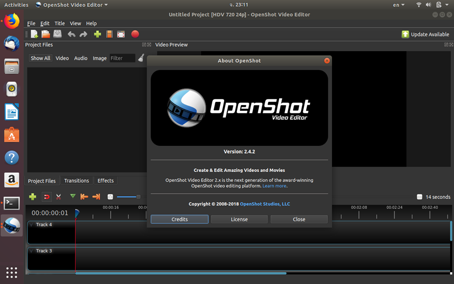Clear the filter with the broom icon
Viewport: 454px width, 284px height.
point(141,58)
